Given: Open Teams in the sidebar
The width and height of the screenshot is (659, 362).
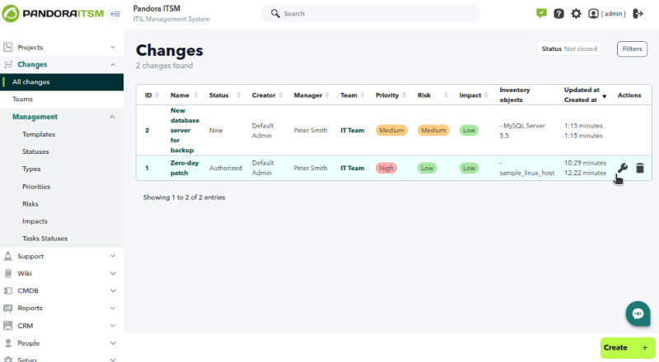Looking at the screenshot, I should click(22, 99).
